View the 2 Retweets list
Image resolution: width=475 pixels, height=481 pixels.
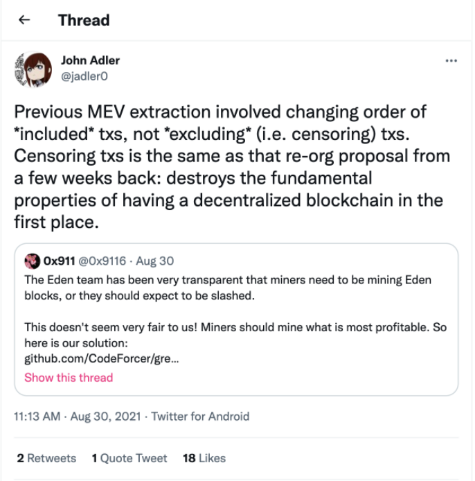click(46, 458)
